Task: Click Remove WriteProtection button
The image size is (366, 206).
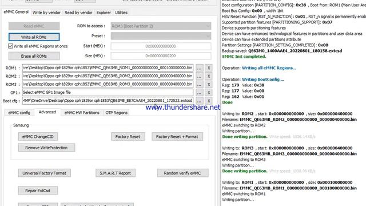Action: 46,148
